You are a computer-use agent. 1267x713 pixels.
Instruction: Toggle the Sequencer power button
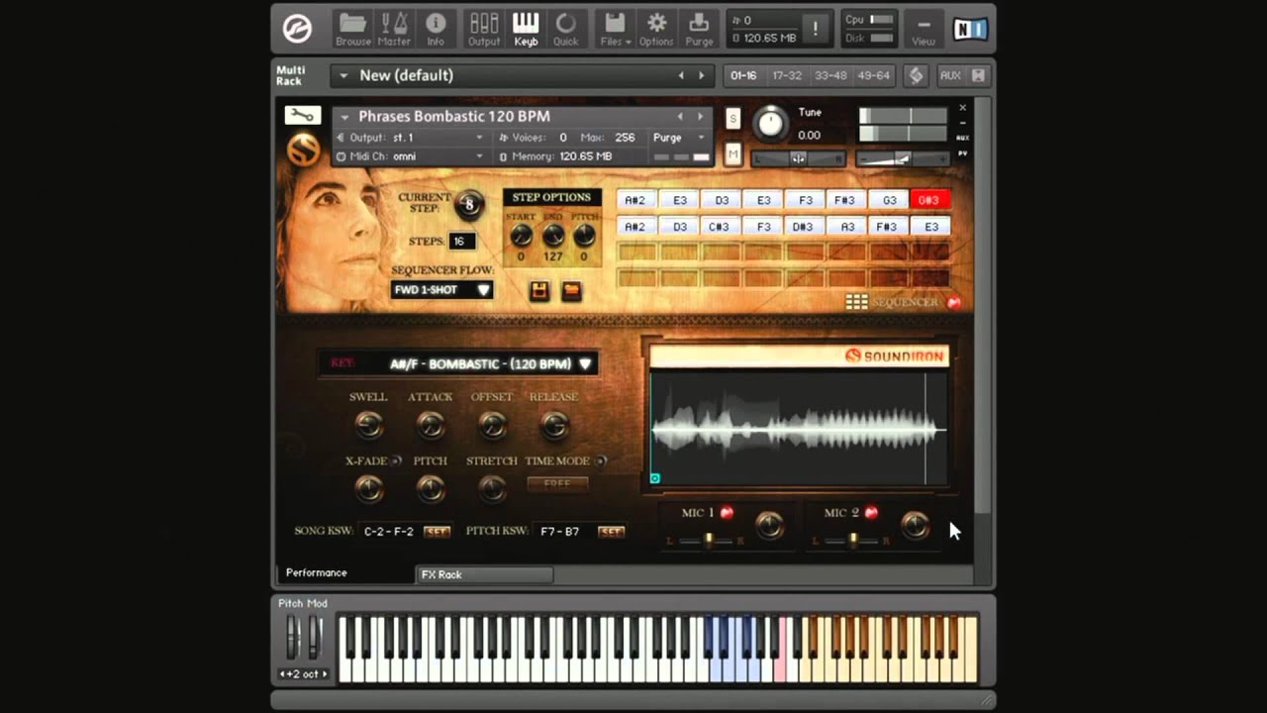pos(954,302)
